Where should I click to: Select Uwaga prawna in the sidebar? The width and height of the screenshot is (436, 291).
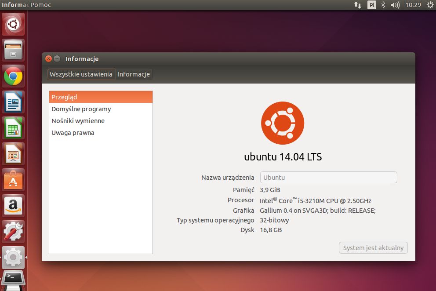click(x=101, y=133)
